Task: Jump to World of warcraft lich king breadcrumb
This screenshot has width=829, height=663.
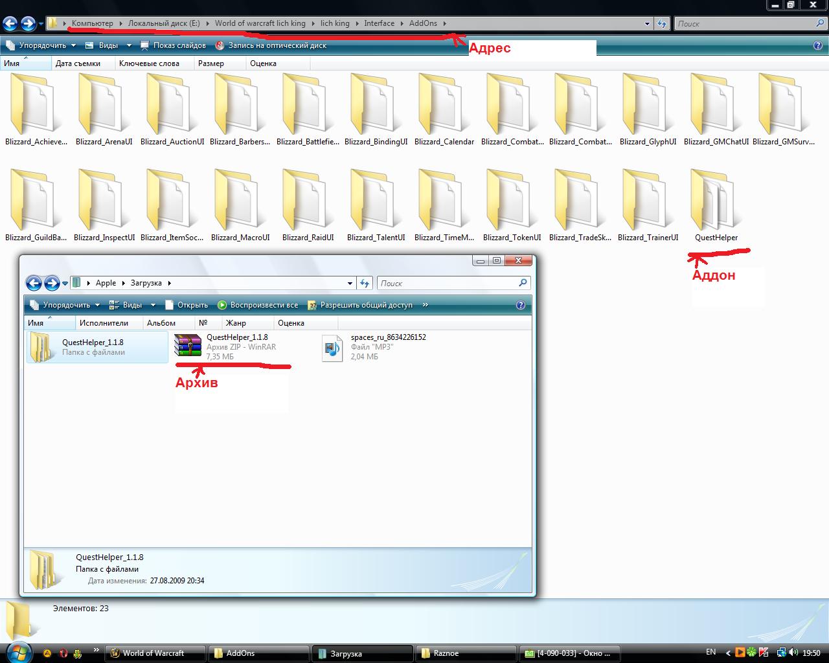Action: coord(260,23)
